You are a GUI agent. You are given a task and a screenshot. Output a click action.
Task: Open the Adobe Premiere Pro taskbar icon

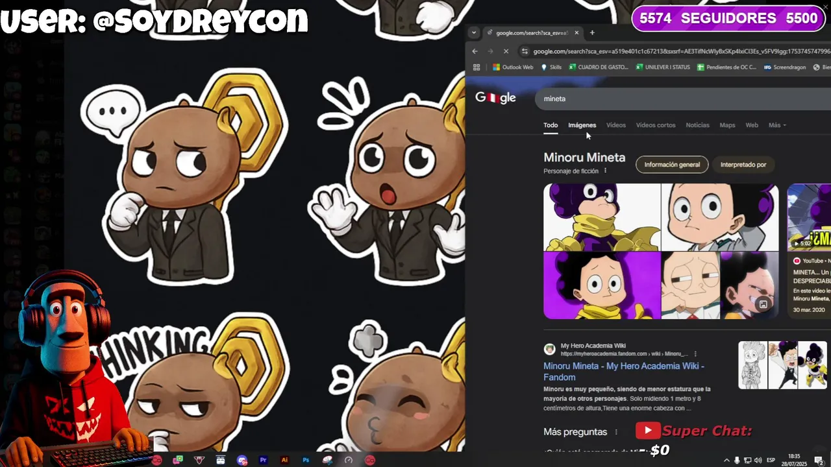click(263, 460)
